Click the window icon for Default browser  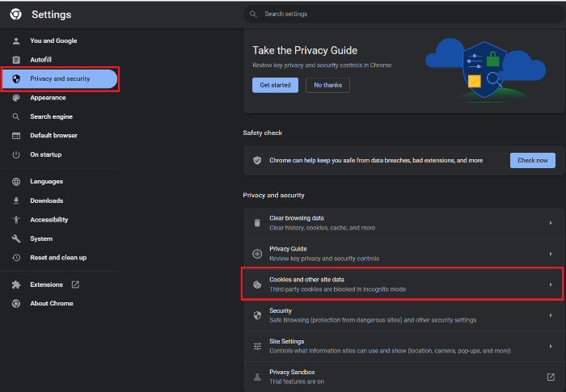pos(16,136)
